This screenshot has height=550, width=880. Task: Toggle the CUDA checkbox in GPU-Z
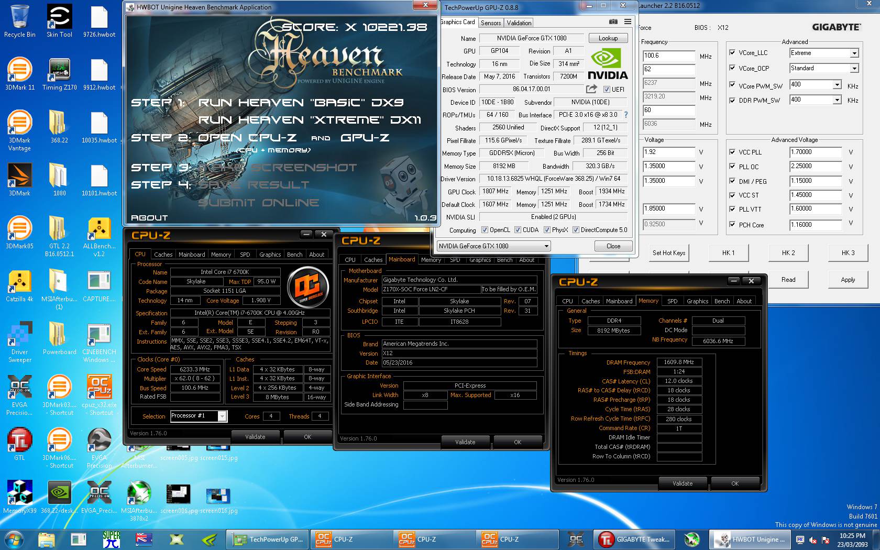[518, 230]
